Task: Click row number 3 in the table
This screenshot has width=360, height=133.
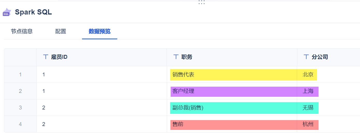Action: tap(20, 108)
